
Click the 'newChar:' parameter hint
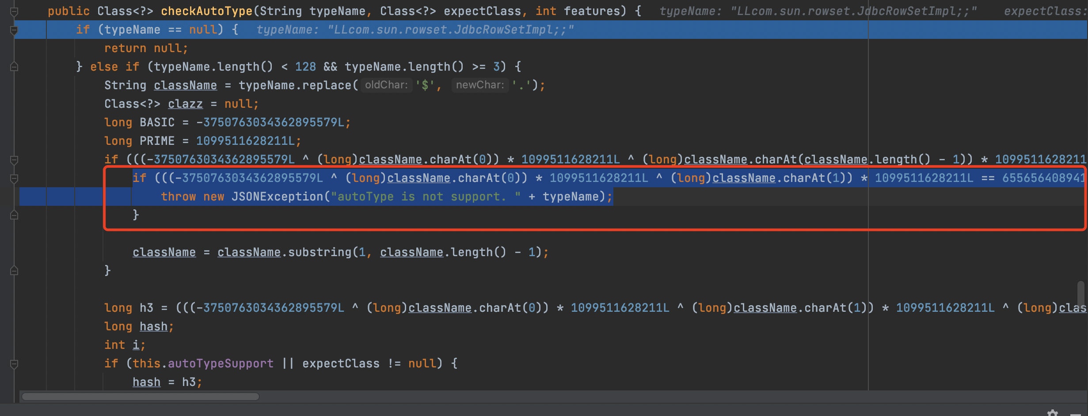[x=480, y=85]
